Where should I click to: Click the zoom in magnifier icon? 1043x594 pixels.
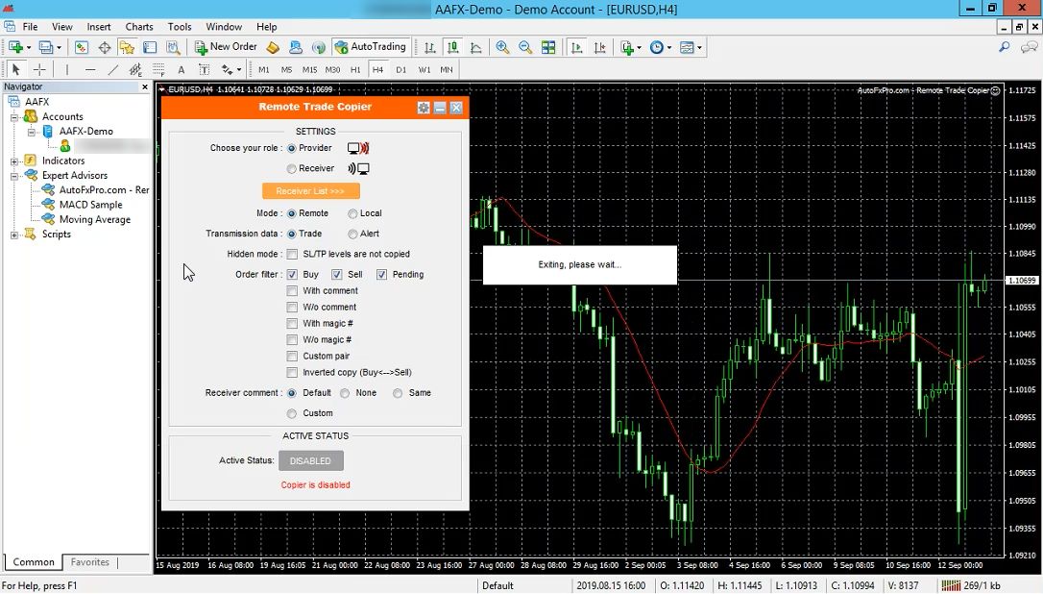[x=502, y=47]
